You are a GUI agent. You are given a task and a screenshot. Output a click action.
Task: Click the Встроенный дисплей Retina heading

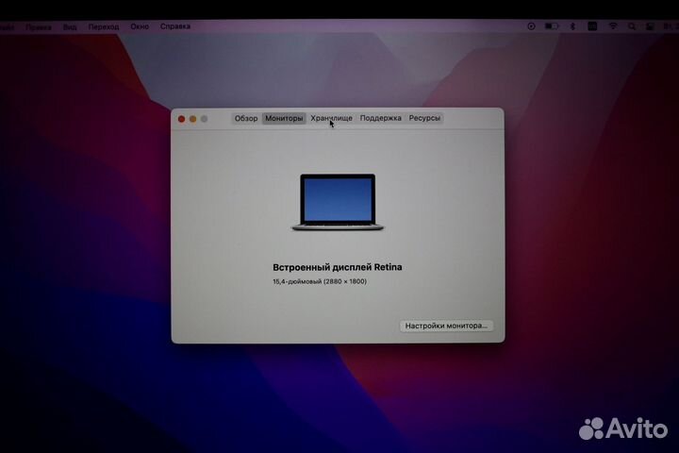[x=338, y=267]
